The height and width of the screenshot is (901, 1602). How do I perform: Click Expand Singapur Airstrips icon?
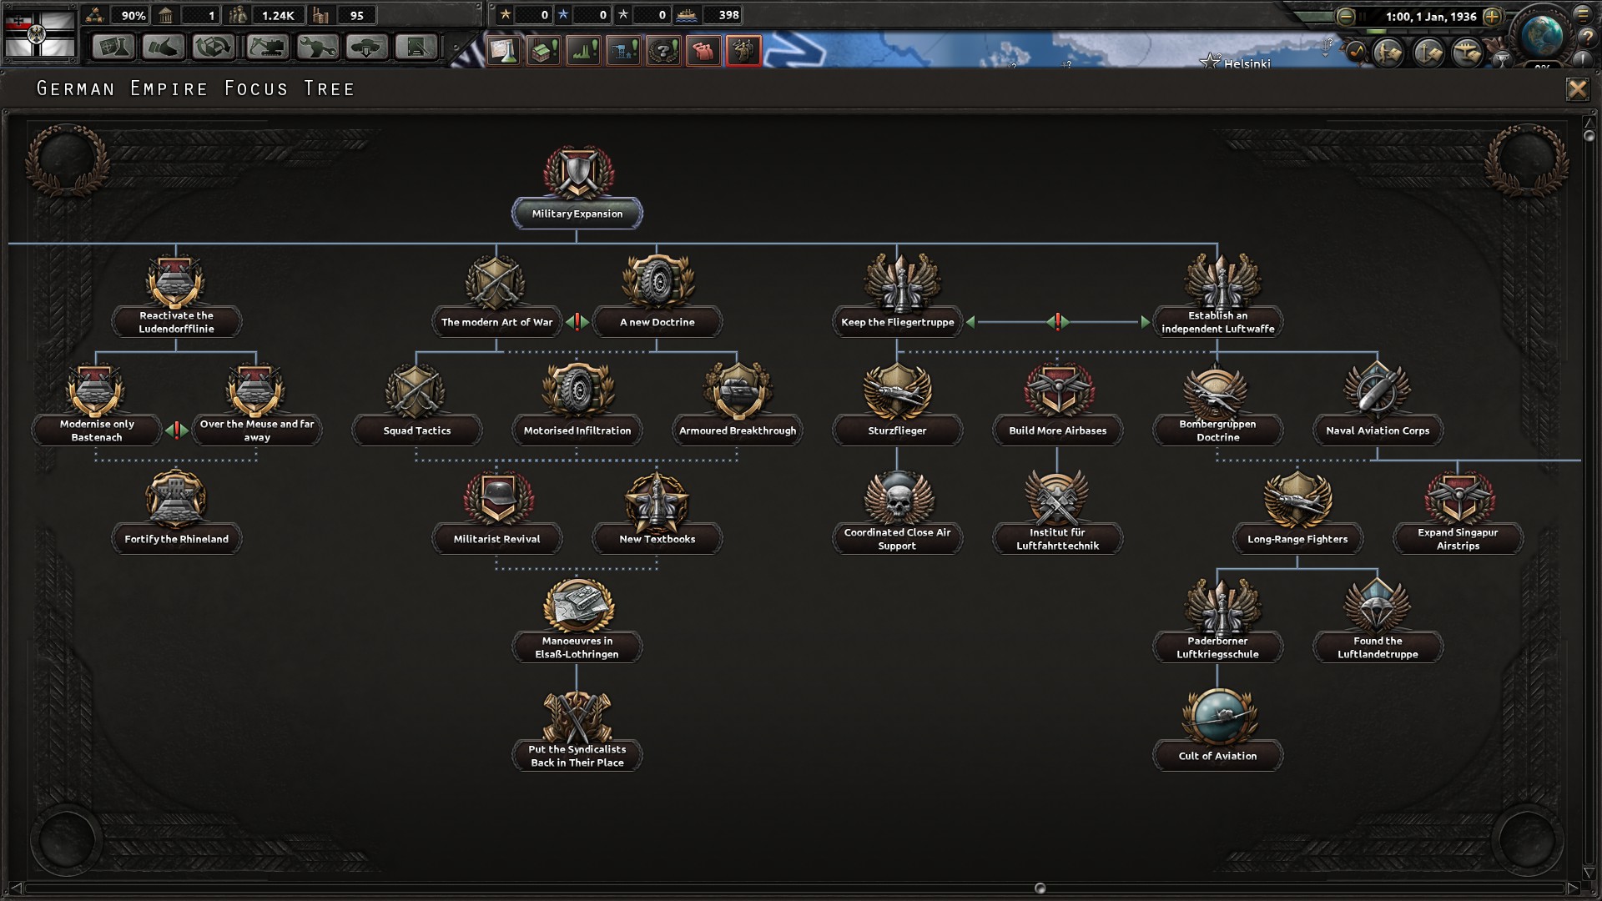pos(1458,498)
